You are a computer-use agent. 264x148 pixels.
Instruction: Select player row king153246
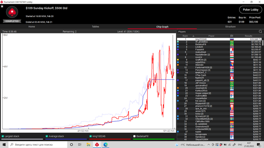(219, 39)
